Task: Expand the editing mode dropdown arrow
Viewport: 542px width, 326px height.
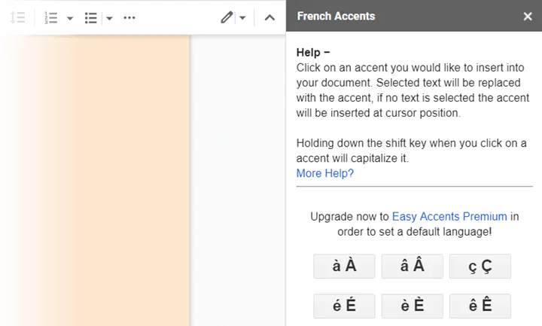Action: (242, 17)
